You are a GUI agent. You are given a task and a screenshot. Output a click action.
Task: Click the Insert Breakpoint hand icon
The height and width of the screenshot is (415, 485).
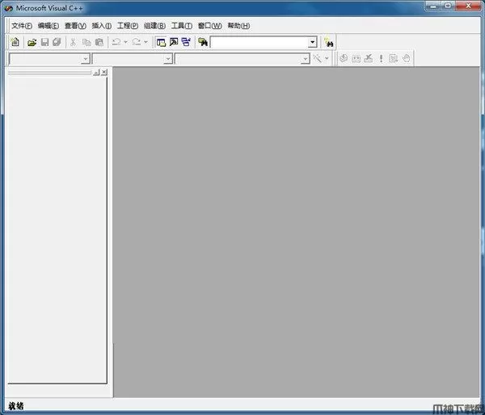(406, 58)
